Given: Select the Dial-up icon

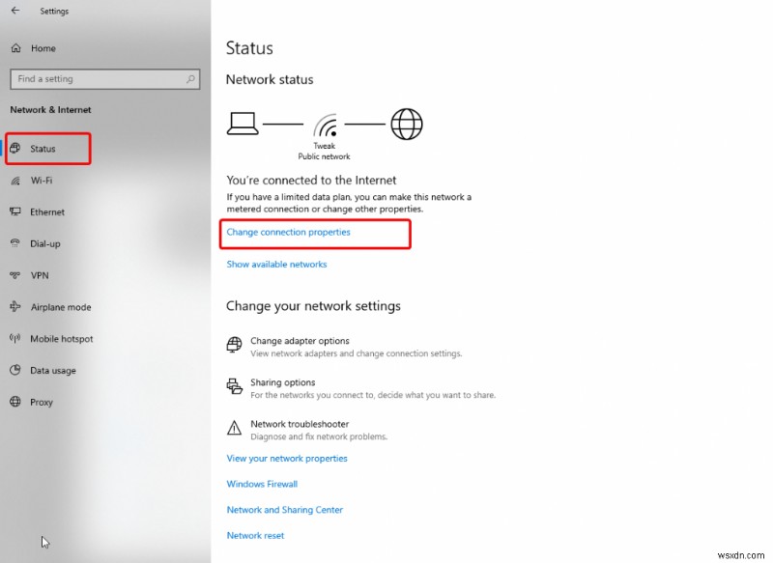Looking at the screenshot, I should (x=16, y=243).
